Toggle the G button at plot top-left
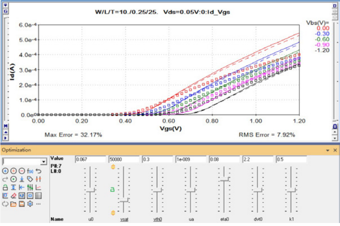 [5, 11]
